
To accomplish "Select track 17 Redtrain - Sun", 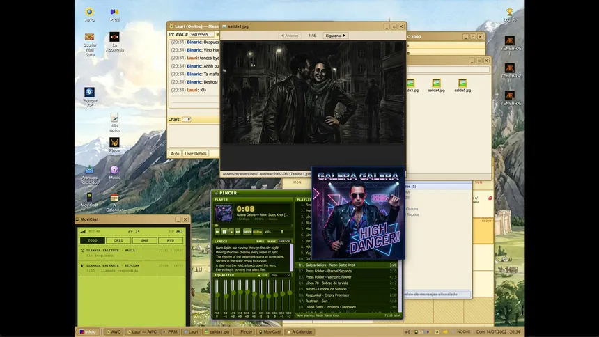I will pos(348,301).
